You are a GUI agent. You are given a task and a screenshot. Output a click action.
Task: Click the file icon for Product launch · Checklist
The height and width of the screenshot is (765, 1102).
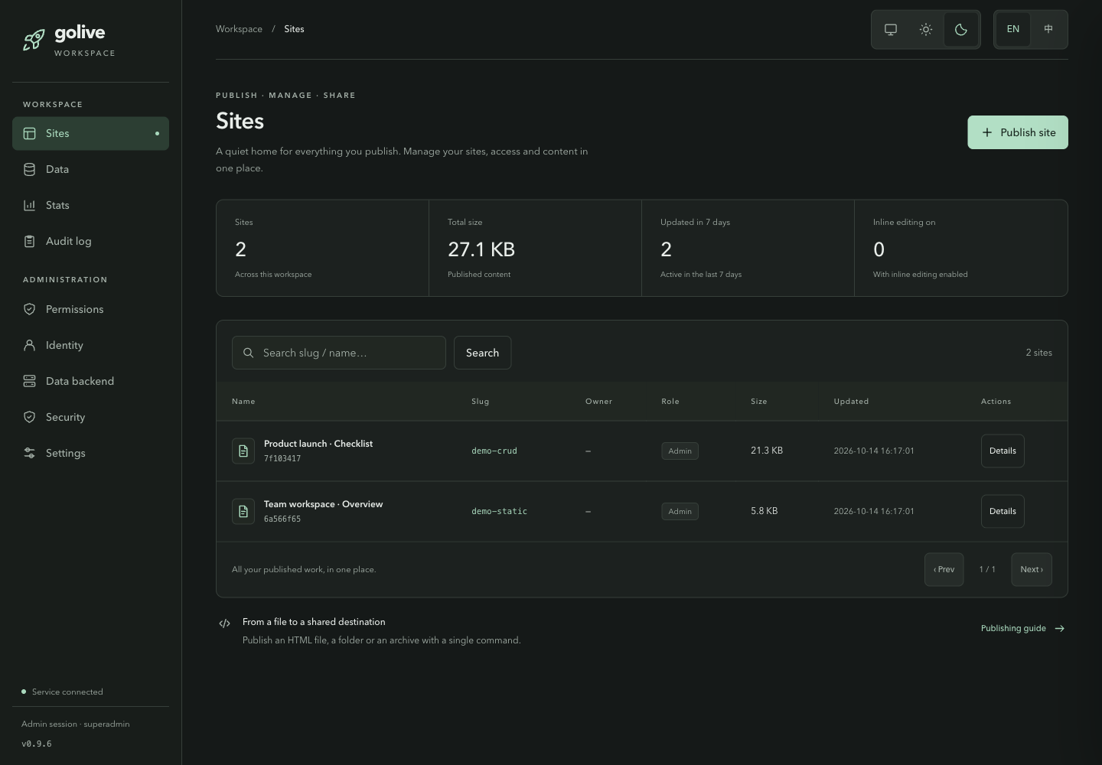pyautogui.click(x=243, y=451)
